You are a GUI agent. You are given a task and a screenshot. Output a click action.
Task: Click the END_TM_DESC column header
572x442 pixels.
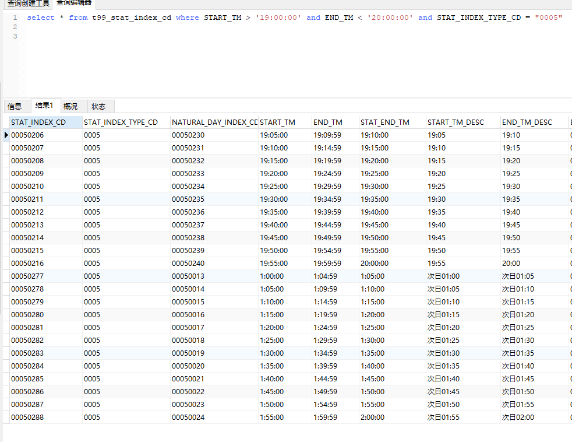(534, 122)
